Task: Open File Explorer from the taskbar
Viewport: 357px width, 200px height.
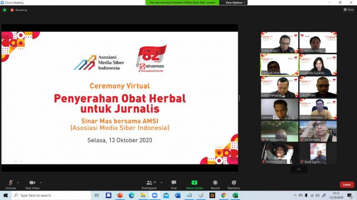Action: pyautogui.click(x=143, y=195)
